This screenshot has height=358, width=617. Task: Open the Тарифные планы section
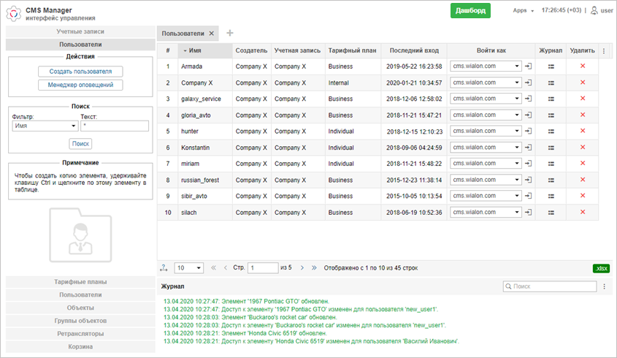tap(80, 282)
